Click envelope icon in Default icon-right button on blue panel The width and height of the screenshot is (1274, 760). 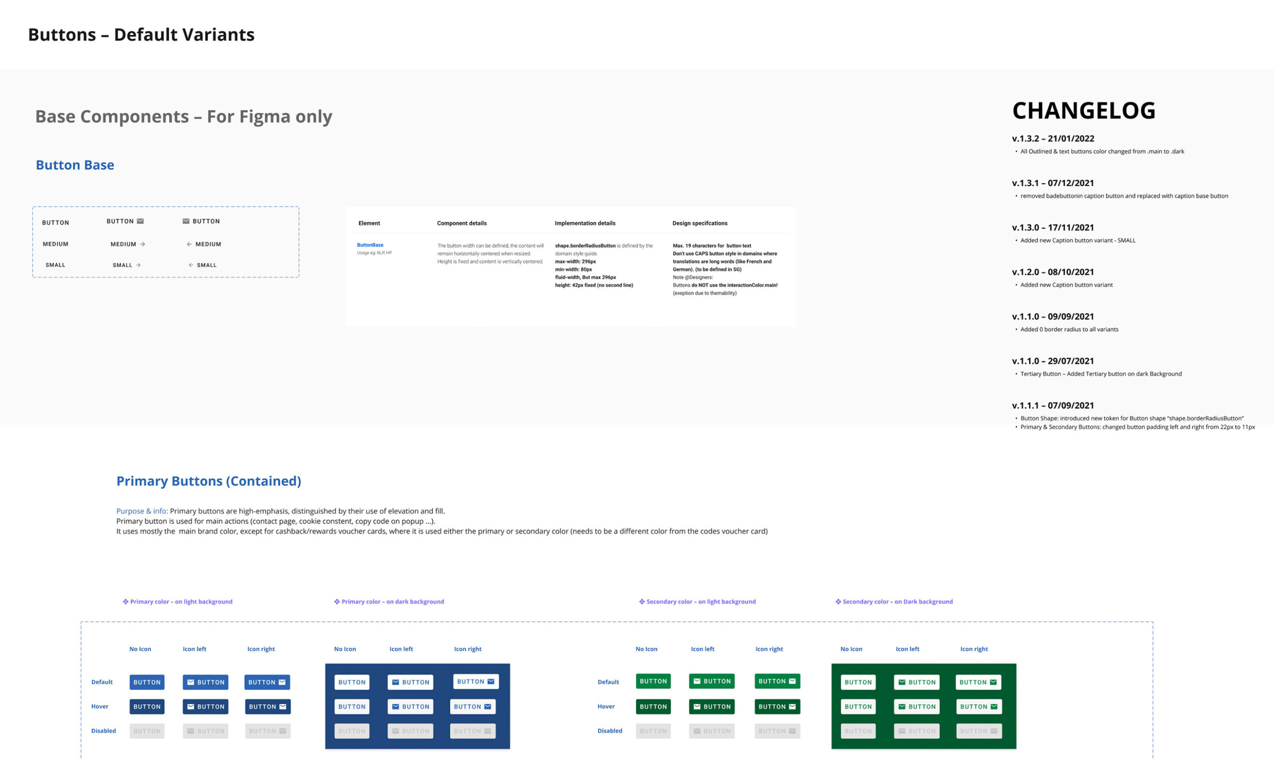click(x=491, y=682)
